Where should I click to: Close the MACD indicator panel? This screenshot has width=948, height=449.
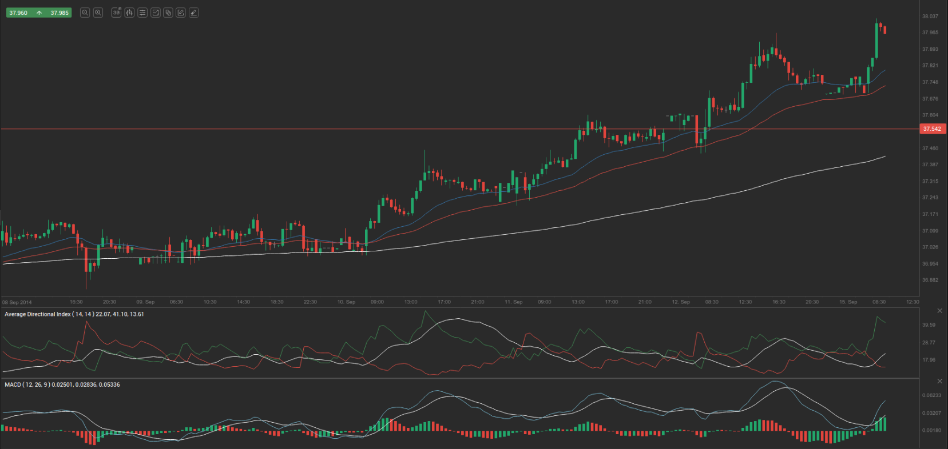[939, 381]
